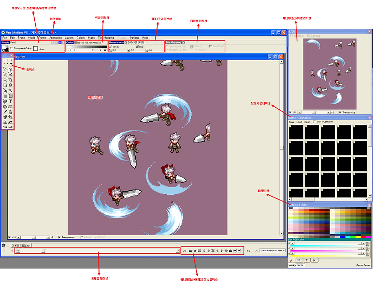Click the T icon in Palette Editor

click(307, 260)
